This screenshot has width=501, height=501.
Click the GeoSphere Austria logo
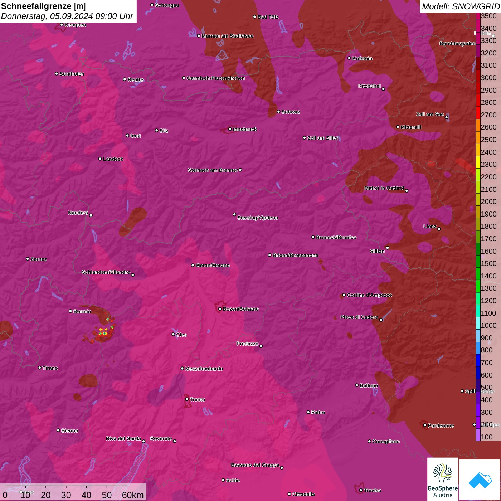[x=443, y=479]
